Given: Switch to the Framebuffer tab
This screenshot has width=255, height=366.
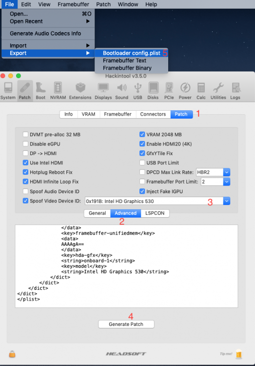Looking at the screenshot, I should click(118, 114).
